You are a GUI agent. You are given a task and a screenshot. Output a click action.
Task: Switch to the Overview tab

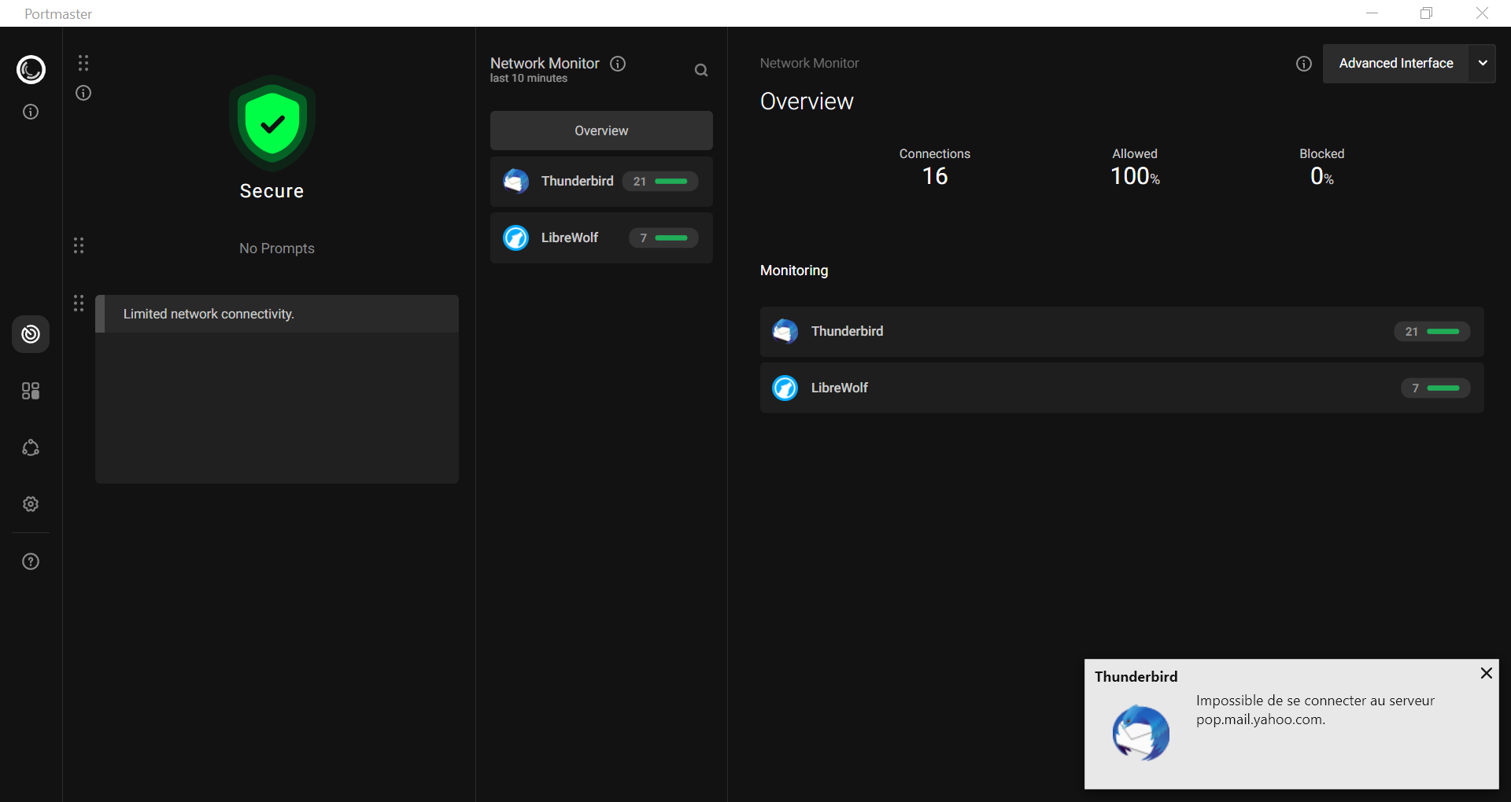click(x=600, y=131)
